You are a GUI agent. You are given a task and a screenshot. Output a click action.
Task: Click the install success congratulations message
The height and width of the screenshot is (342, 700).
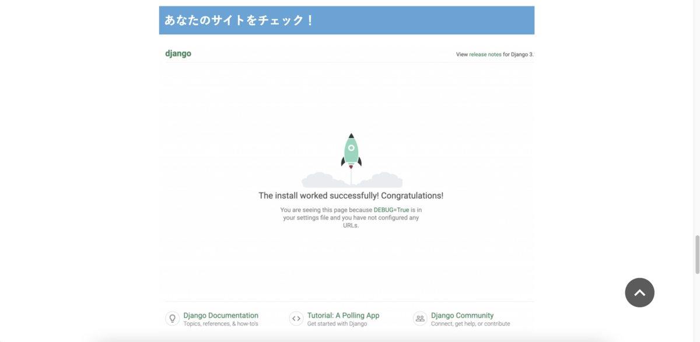(x=350, y=195)
